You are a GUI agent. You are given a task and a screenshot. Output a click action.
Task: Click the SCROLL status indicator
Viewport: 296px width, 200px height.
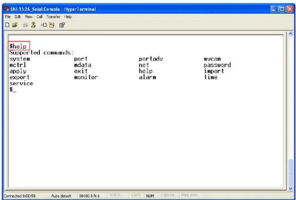116,195
